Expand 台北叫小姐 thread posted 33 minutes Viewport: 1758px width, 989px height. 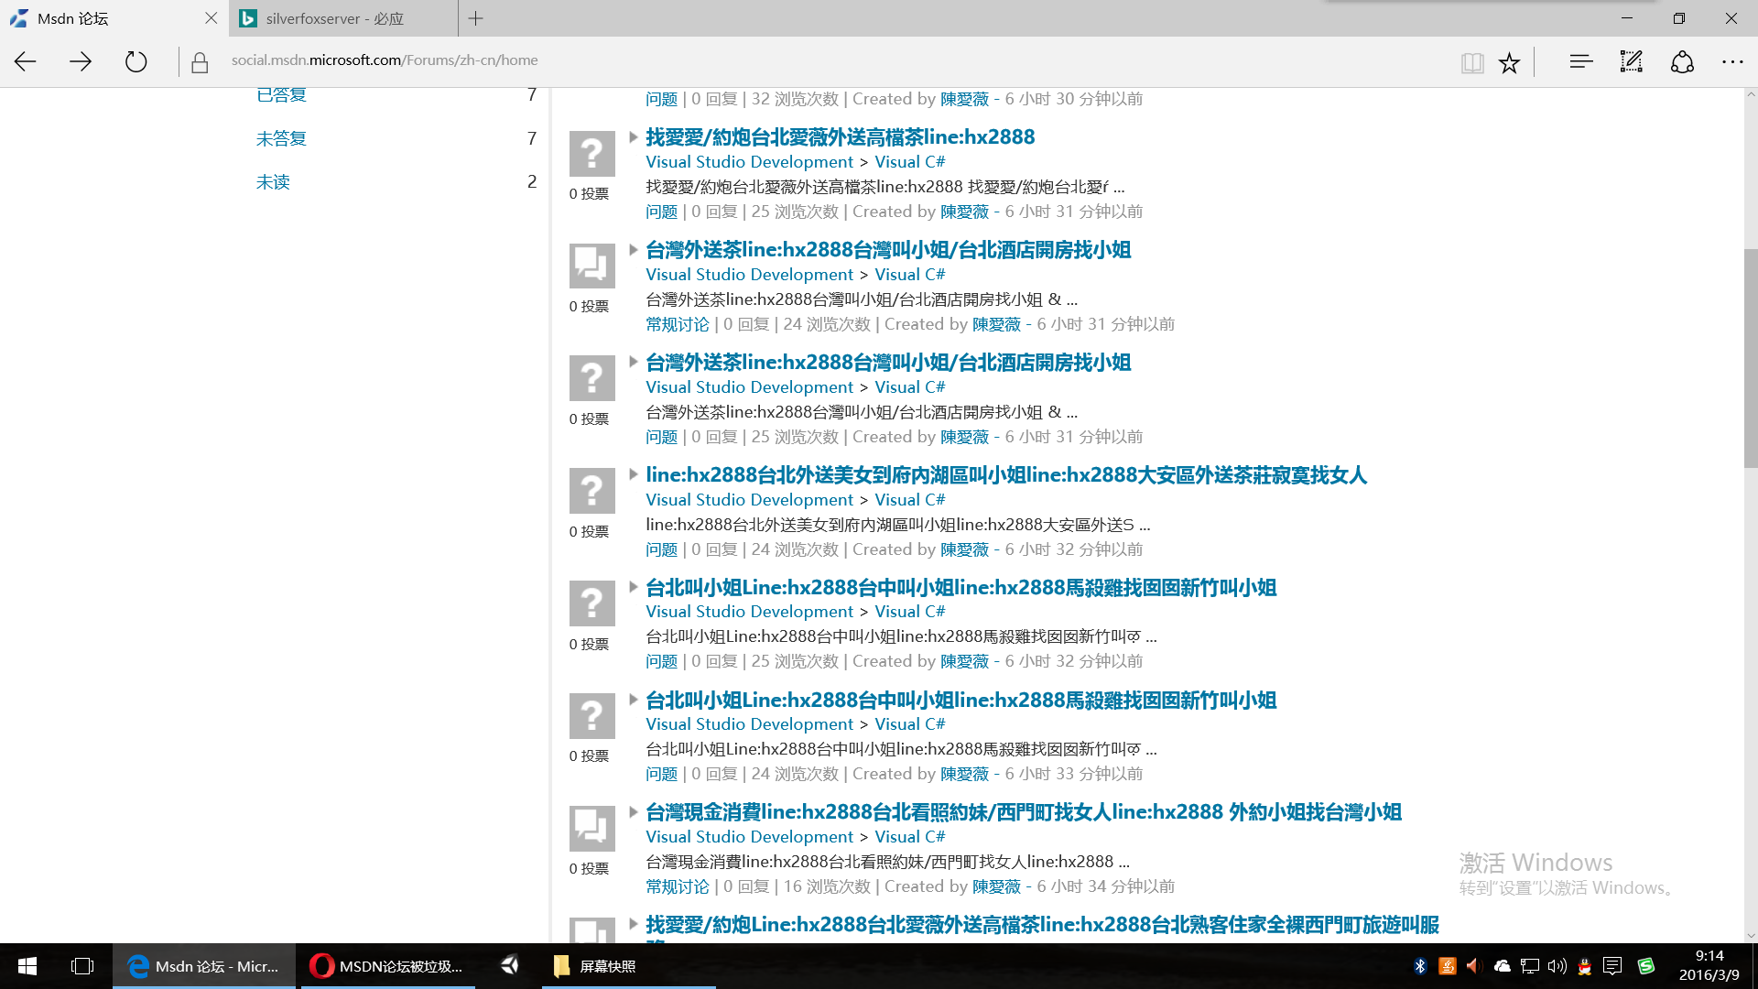click(633, 700)
